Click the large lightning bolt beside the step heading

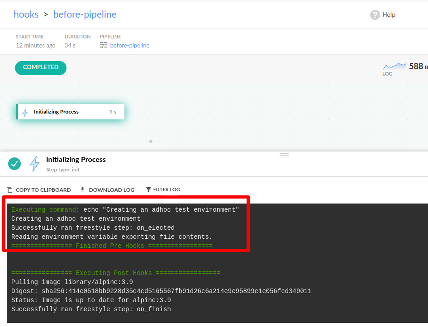(34, 164)
